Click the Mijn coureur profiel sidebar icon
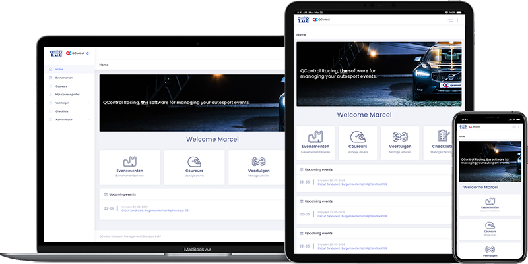 (51, 95)
